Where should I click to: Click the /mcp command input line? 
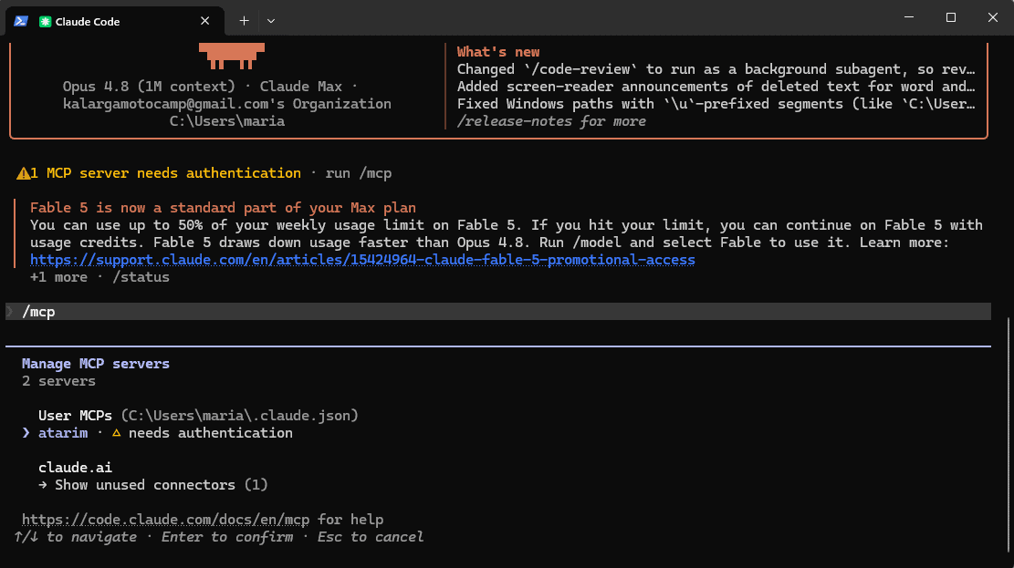coord(498,312)
